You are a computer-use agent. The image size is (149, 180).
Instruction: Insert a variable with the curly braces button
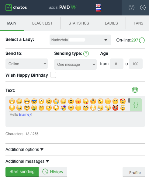pos(136,105)
